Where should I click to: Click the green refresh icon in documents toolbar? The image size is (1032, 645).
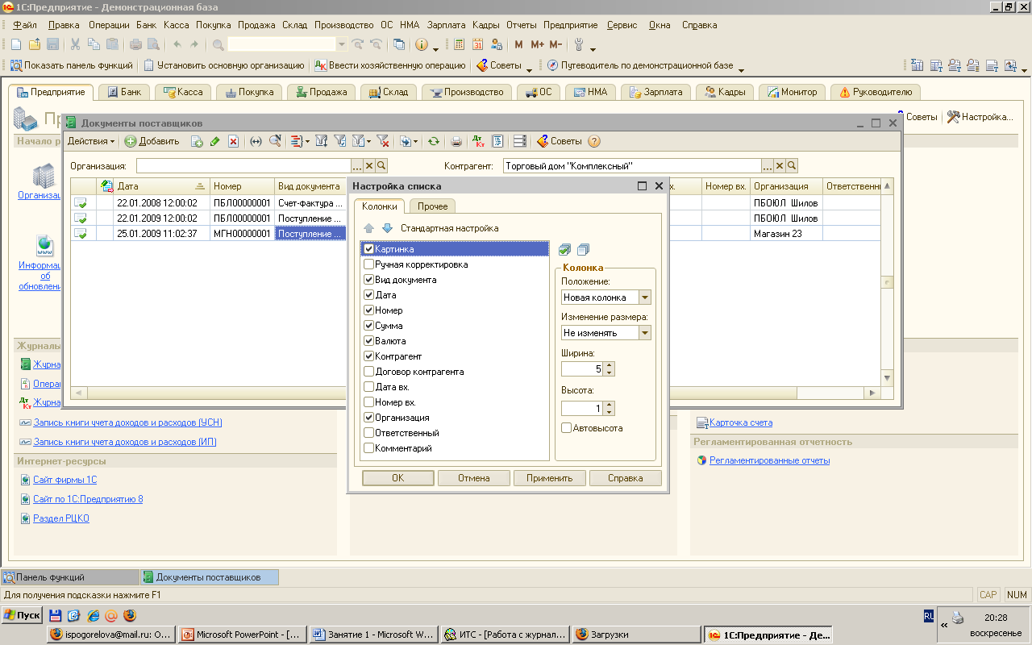434,141
